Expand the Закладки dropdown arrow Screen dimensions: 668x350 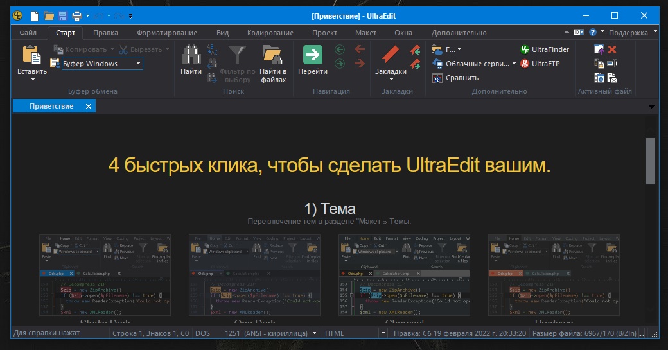point(391,80)
